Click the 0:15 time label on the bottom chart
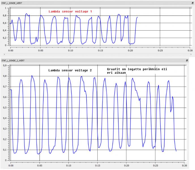The height and width of the screenshot is (170, 195). [x=97, y=166]
